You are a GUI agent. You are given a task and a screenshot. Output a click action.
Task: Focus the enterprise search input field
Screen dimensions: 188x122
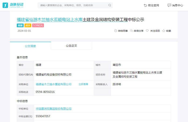click(x=75, y=5)
